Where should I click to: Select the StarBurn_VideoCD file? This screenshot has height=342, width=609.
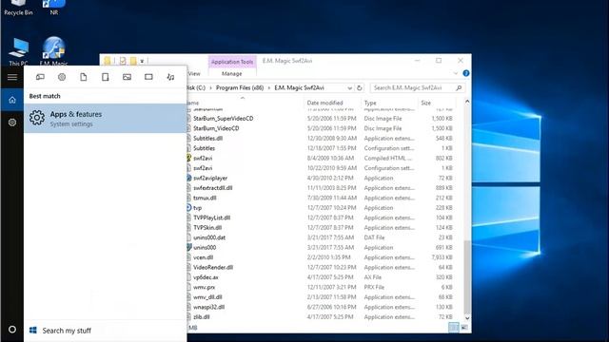(216, 128)
